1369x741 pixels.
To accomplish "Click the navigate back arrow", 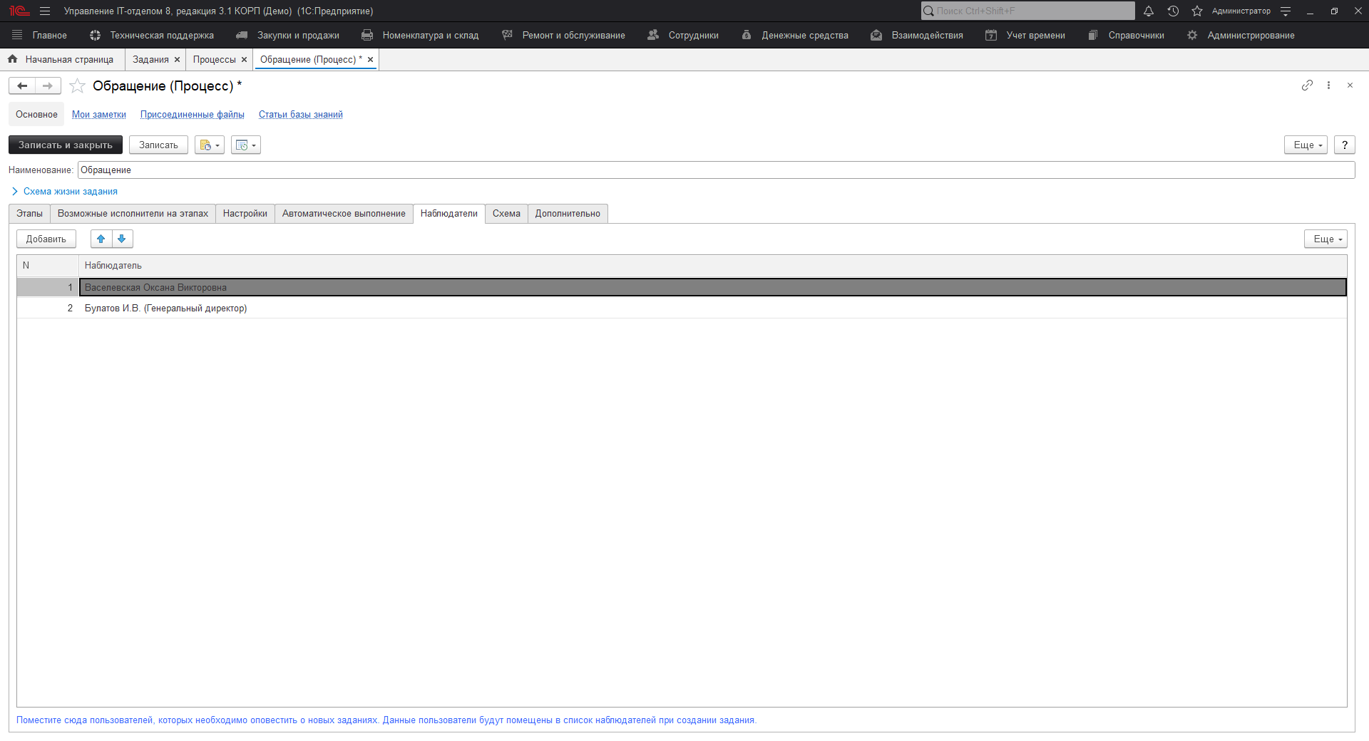I will (21, 85).
